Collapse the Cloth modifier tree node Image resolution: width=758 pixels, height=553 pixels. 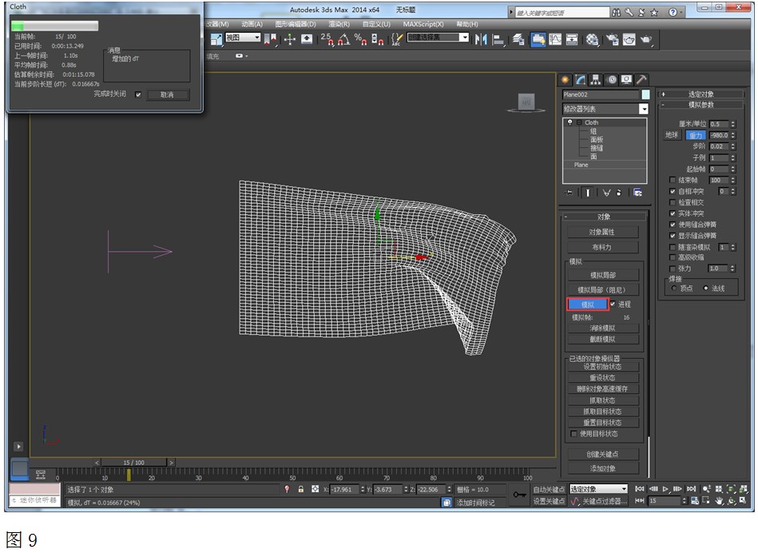pyautogui.click(x=577, y=122)
